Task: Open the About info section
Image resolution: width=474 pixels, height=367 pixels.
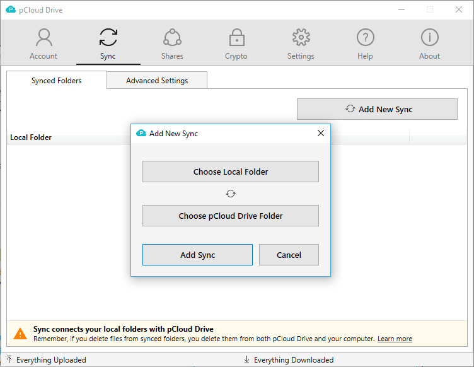Action: [x=430, y=44]
